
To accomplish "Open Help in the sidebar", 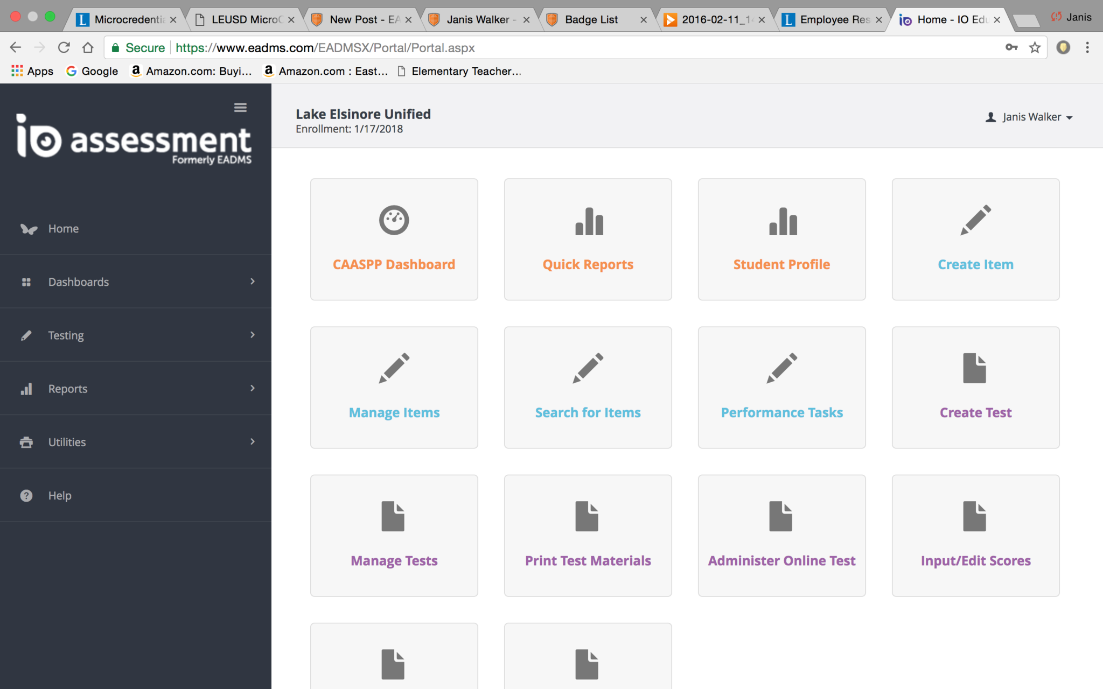I will [59, 495].
